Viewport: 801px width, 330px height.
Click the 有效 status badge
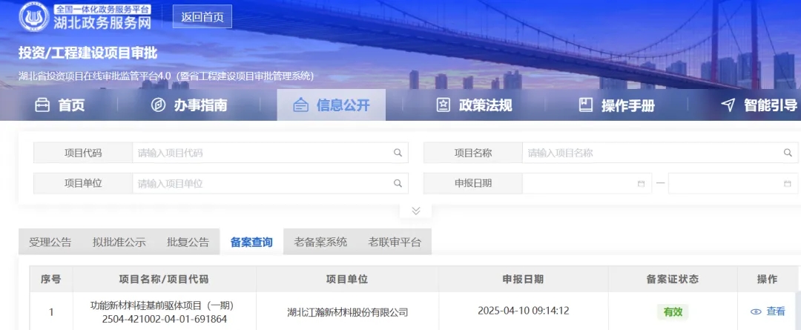coord(673,311)
